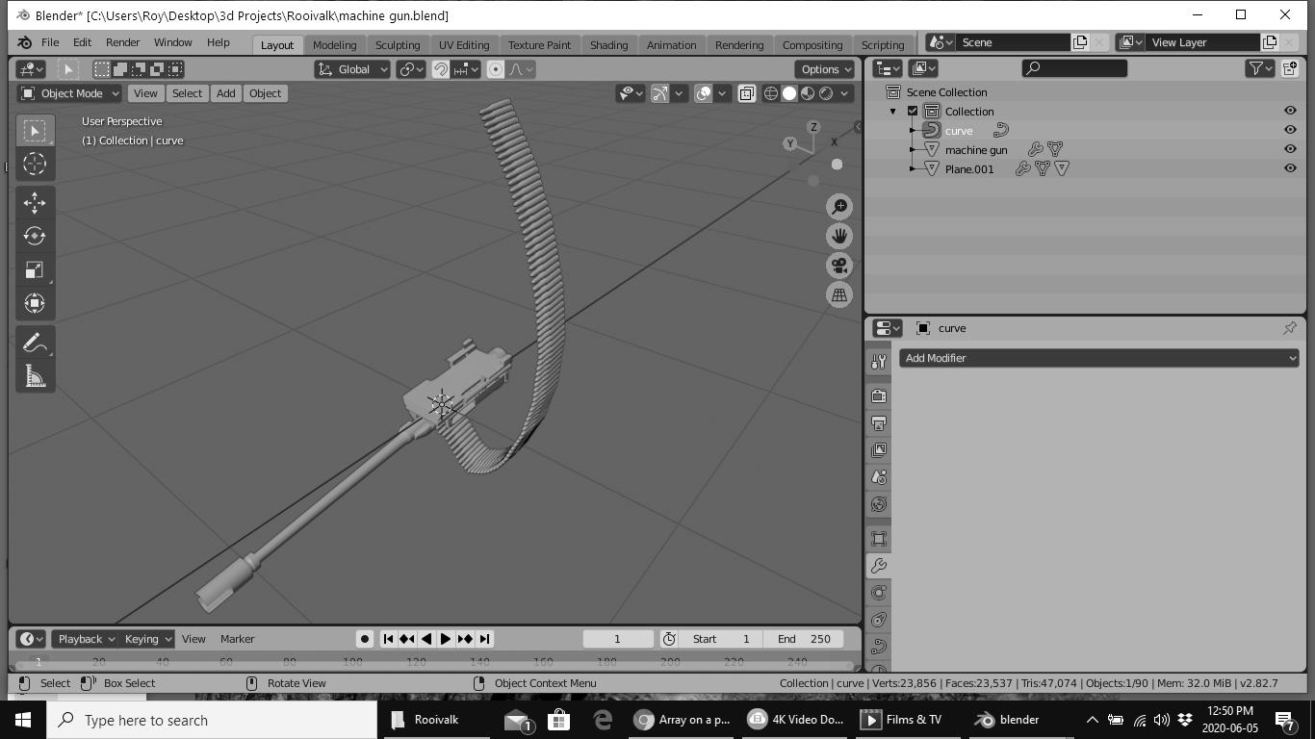Open the Object Mode dropdown
The image size is (1315, 739).
[70, 93]
